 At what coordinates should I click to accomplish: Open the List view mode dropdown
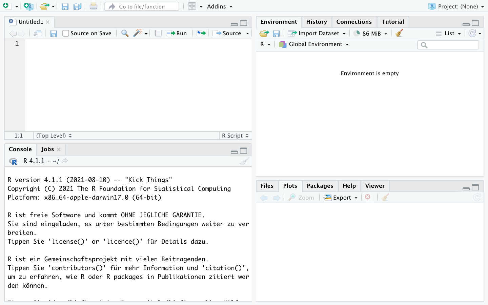pos(449,33)
